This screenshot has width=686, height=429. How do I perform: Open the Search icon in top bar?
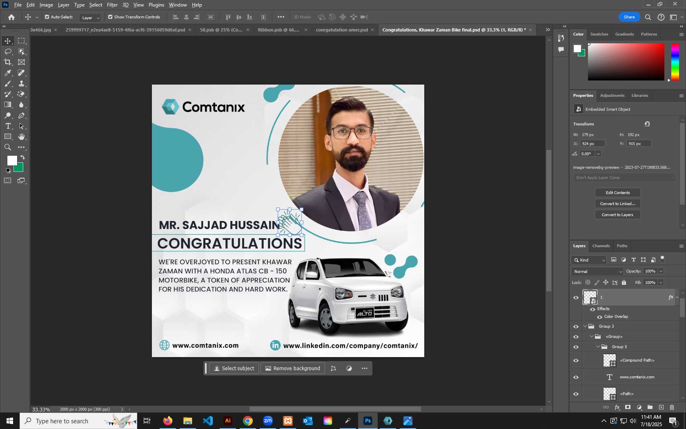648,17
